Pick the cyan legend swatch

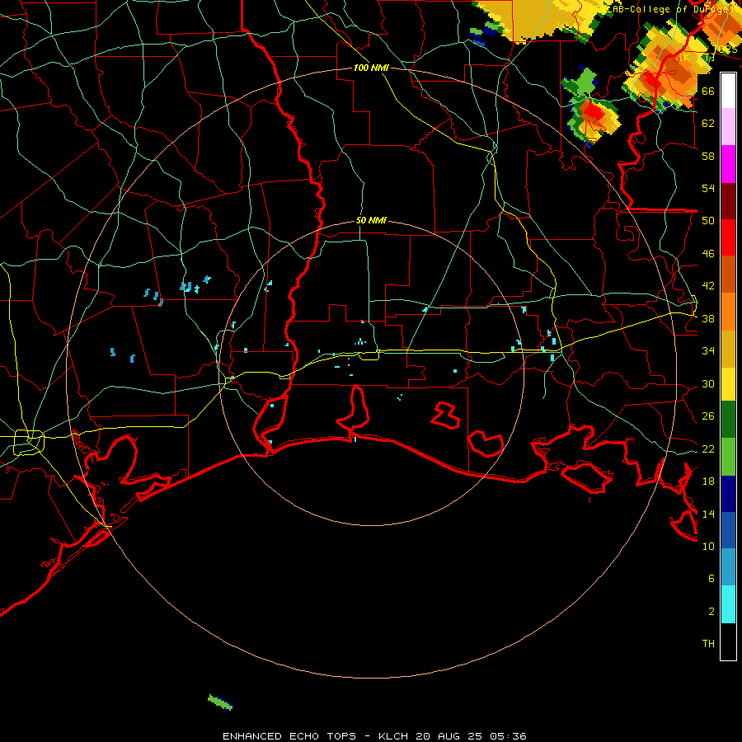[x=728, y=604]
